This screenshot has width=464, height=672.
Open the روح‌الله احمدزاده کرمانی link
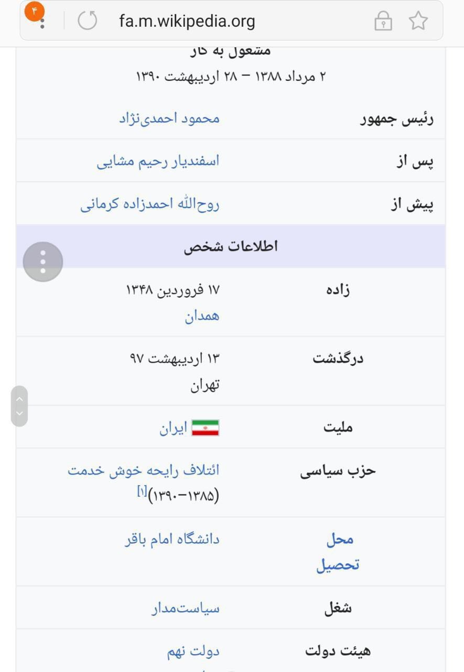[149, 204]
